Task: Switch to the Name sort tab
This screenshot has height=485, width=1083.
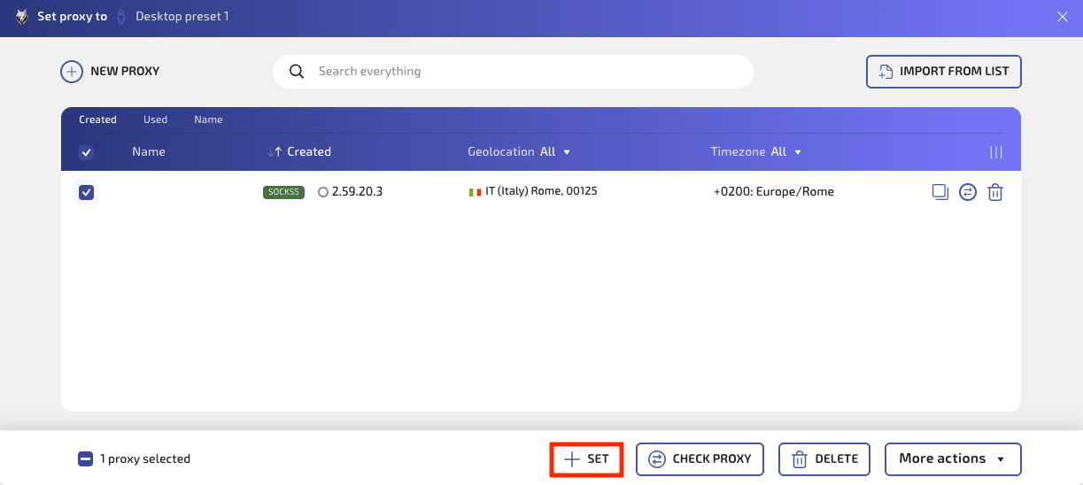Action: coord(208,119)
